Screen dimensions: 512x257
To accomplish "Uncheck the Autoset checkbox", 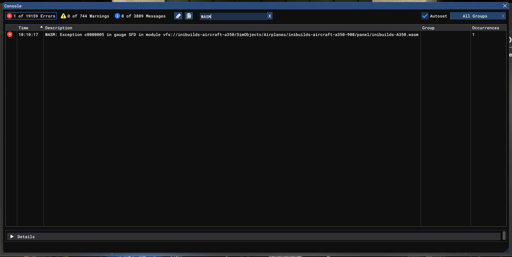I will (x=425, y=16).
